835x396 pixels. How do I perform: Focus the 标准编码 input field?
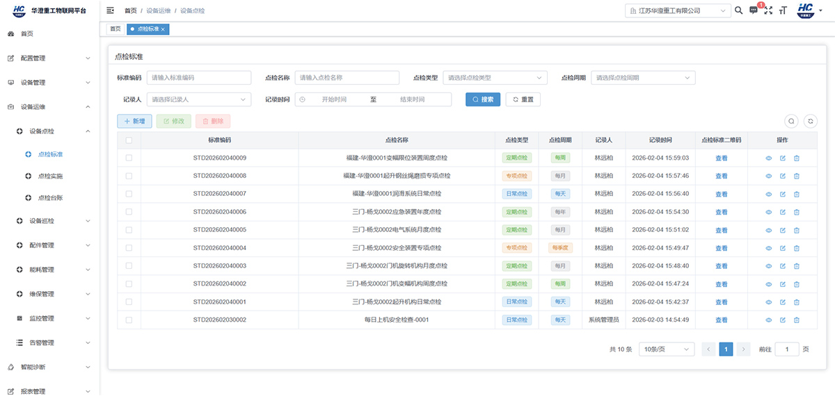pyautogui.click(x=199, y=78)
